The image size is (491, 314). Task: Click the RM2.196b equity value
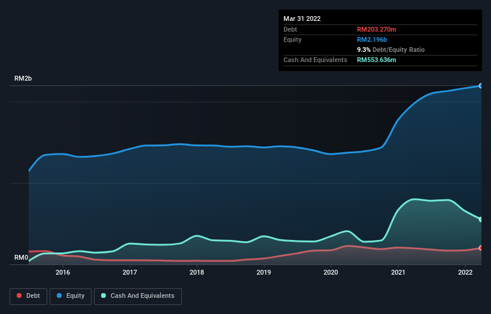tap(372, 39)
